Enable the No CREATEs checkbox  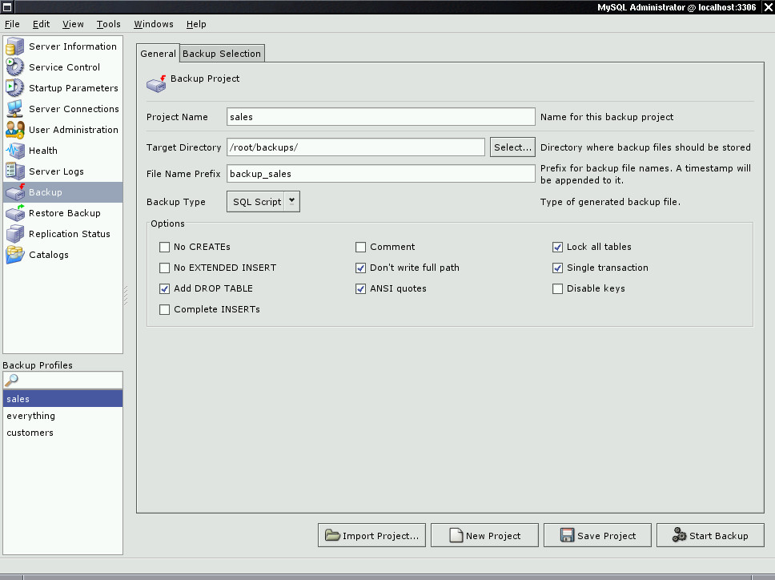165,247
